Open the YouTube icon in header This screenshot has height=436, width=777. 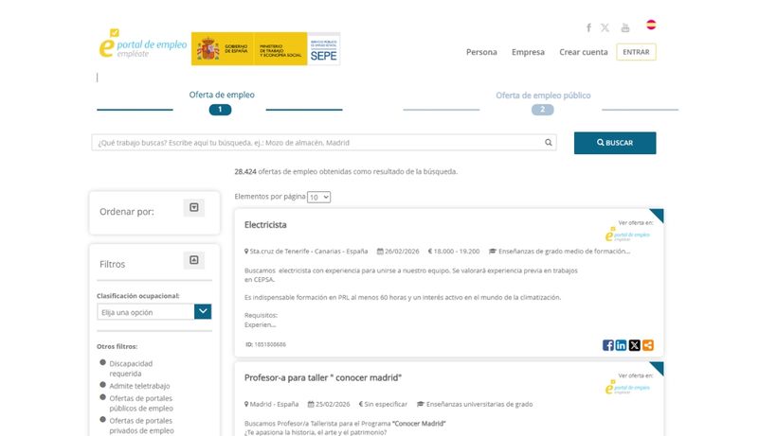click(625, 27)
